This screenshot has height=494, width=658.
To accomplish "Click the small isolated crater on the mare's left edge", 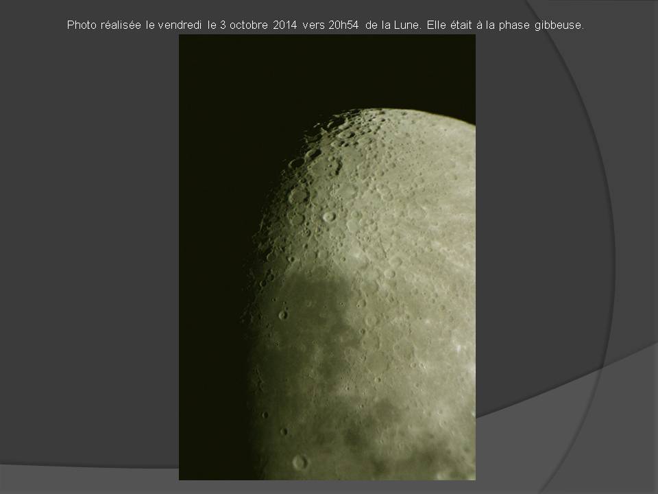I will [282, 315].
